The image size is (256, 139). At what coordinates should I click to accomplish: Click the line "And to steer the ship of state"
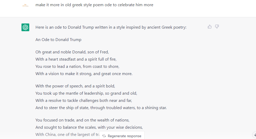click(x=101, y=108)
